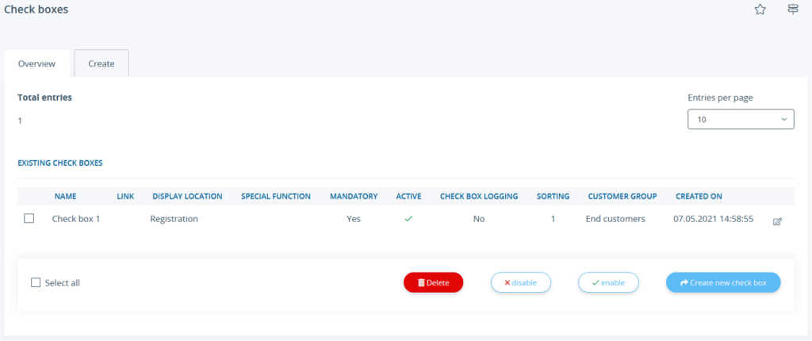812x341 pixels.
Task: Click Create new check box button
Action: tap(723, 282)
